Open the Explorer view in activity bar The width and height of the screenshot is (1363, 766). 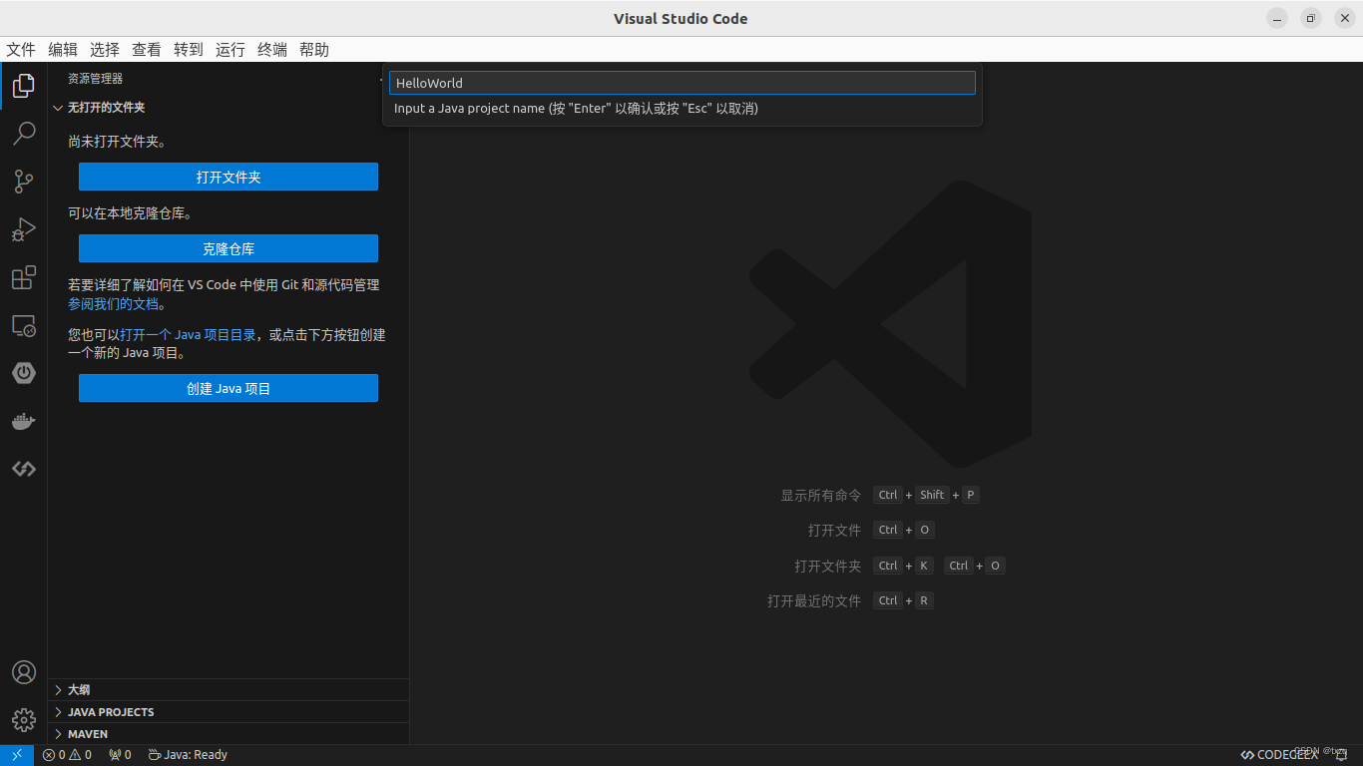(24, 86)
